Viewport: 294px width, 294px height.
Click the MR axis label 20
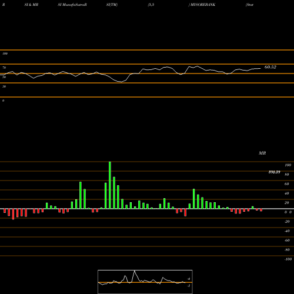click(287, 203)
